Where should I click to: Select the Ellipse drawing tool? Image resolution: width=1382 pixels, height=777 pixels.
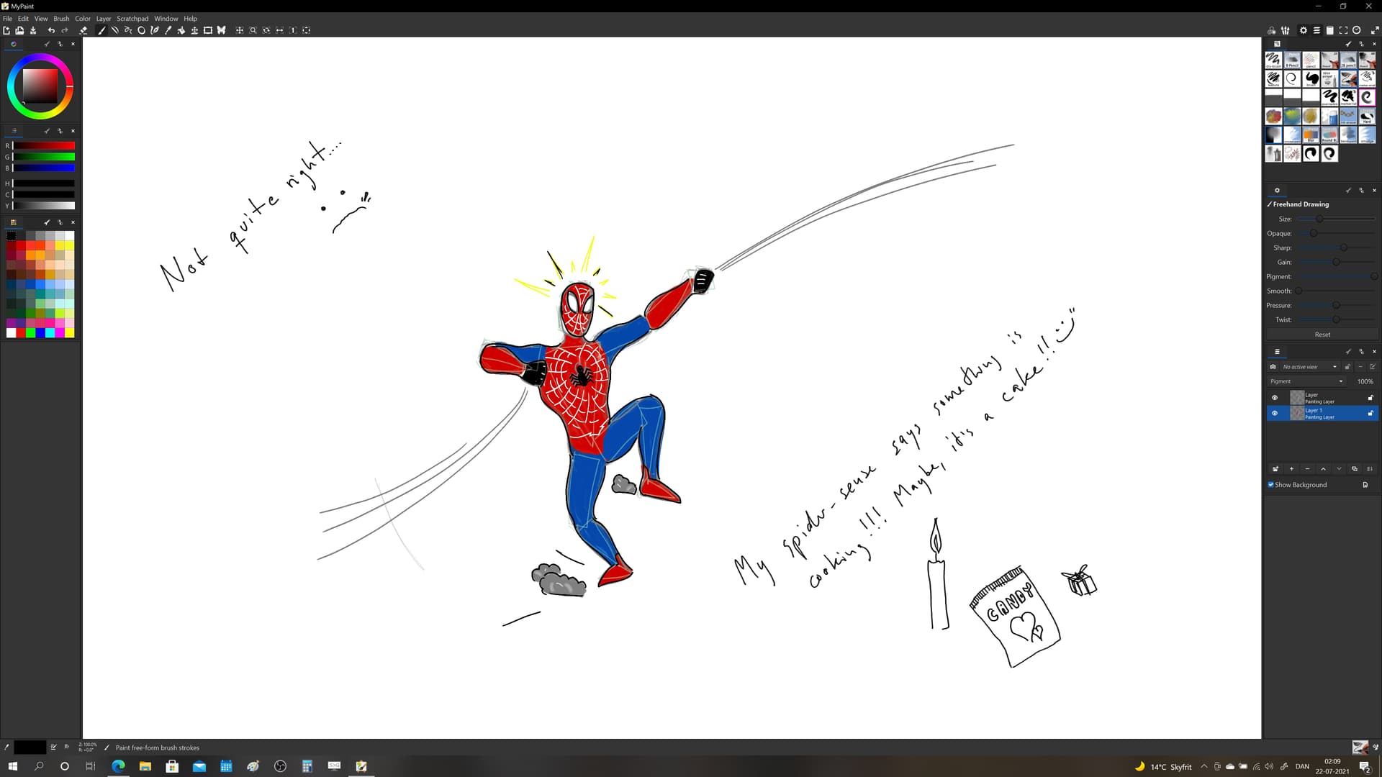coord(141,30)
